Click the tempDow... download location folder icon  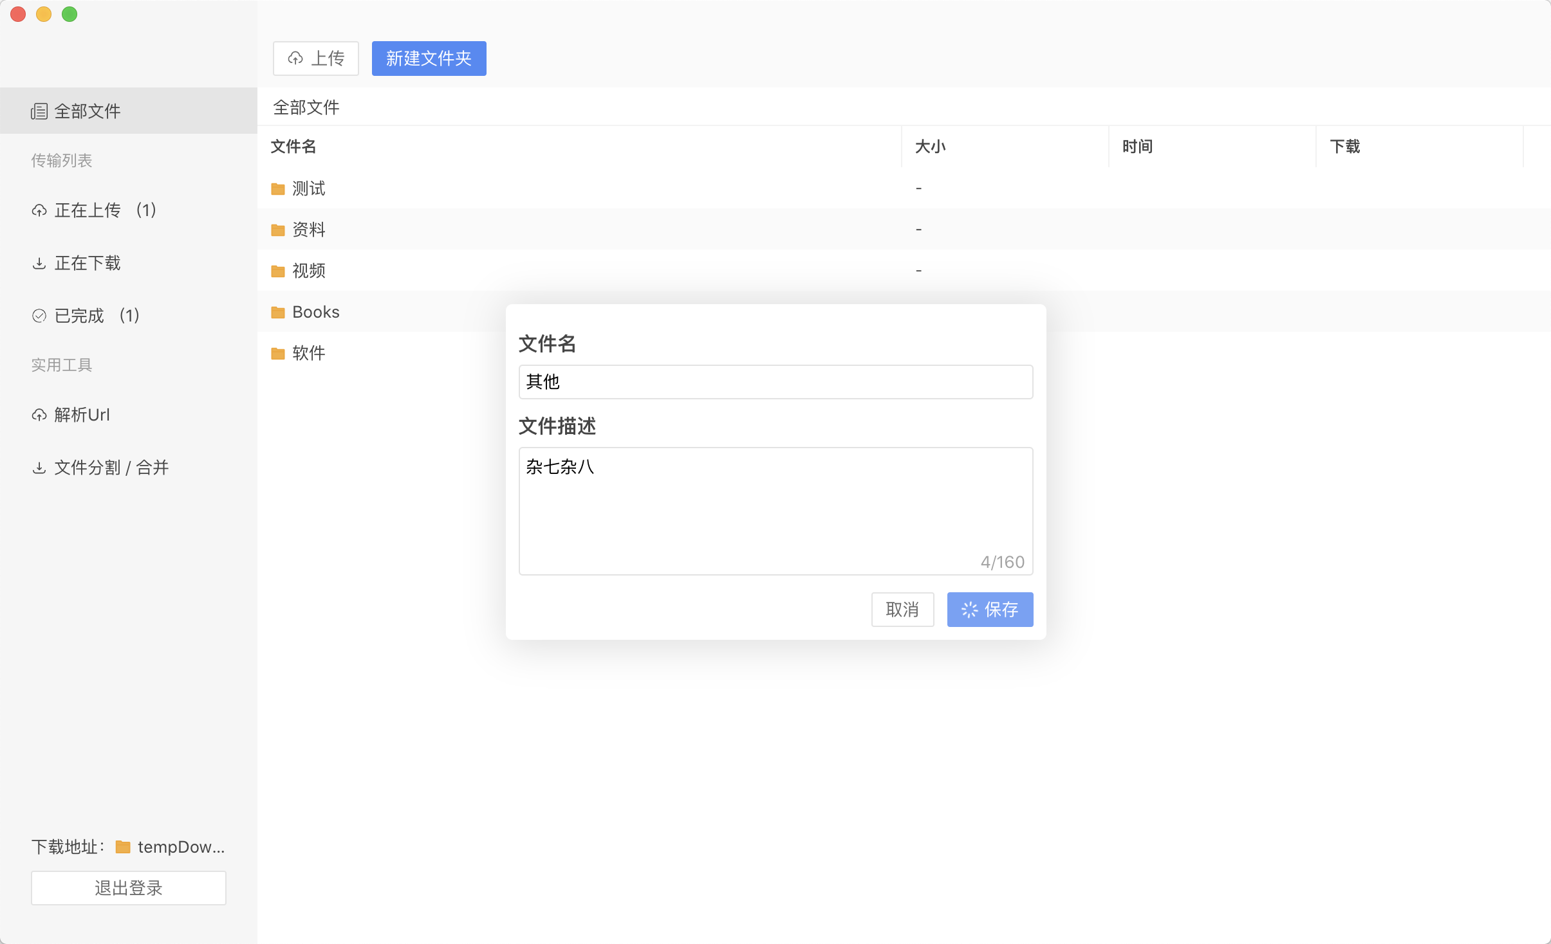click(123, 847)
